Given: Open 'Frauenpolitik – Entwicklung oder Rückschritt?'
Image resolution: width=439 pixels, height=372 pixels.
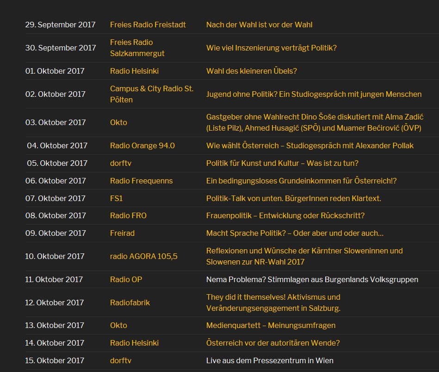Looking at the screenshot, I should coord(285,215).
